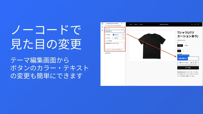
Task: Click the dynamic source icon for button label
Action: click(123, 29)
